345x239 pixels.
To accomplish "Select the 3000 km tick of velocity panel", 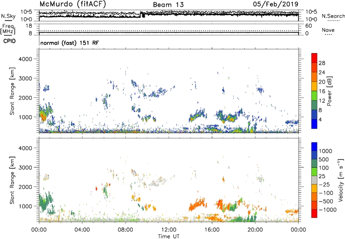I will click(x=25, y=167).
